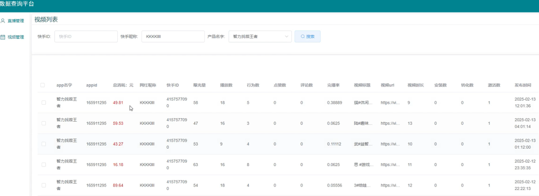This screenshot has height=196, width=539.
Task: Open the video url in the 2025-02-13 04:01:14 row
Action: (390, 123)
